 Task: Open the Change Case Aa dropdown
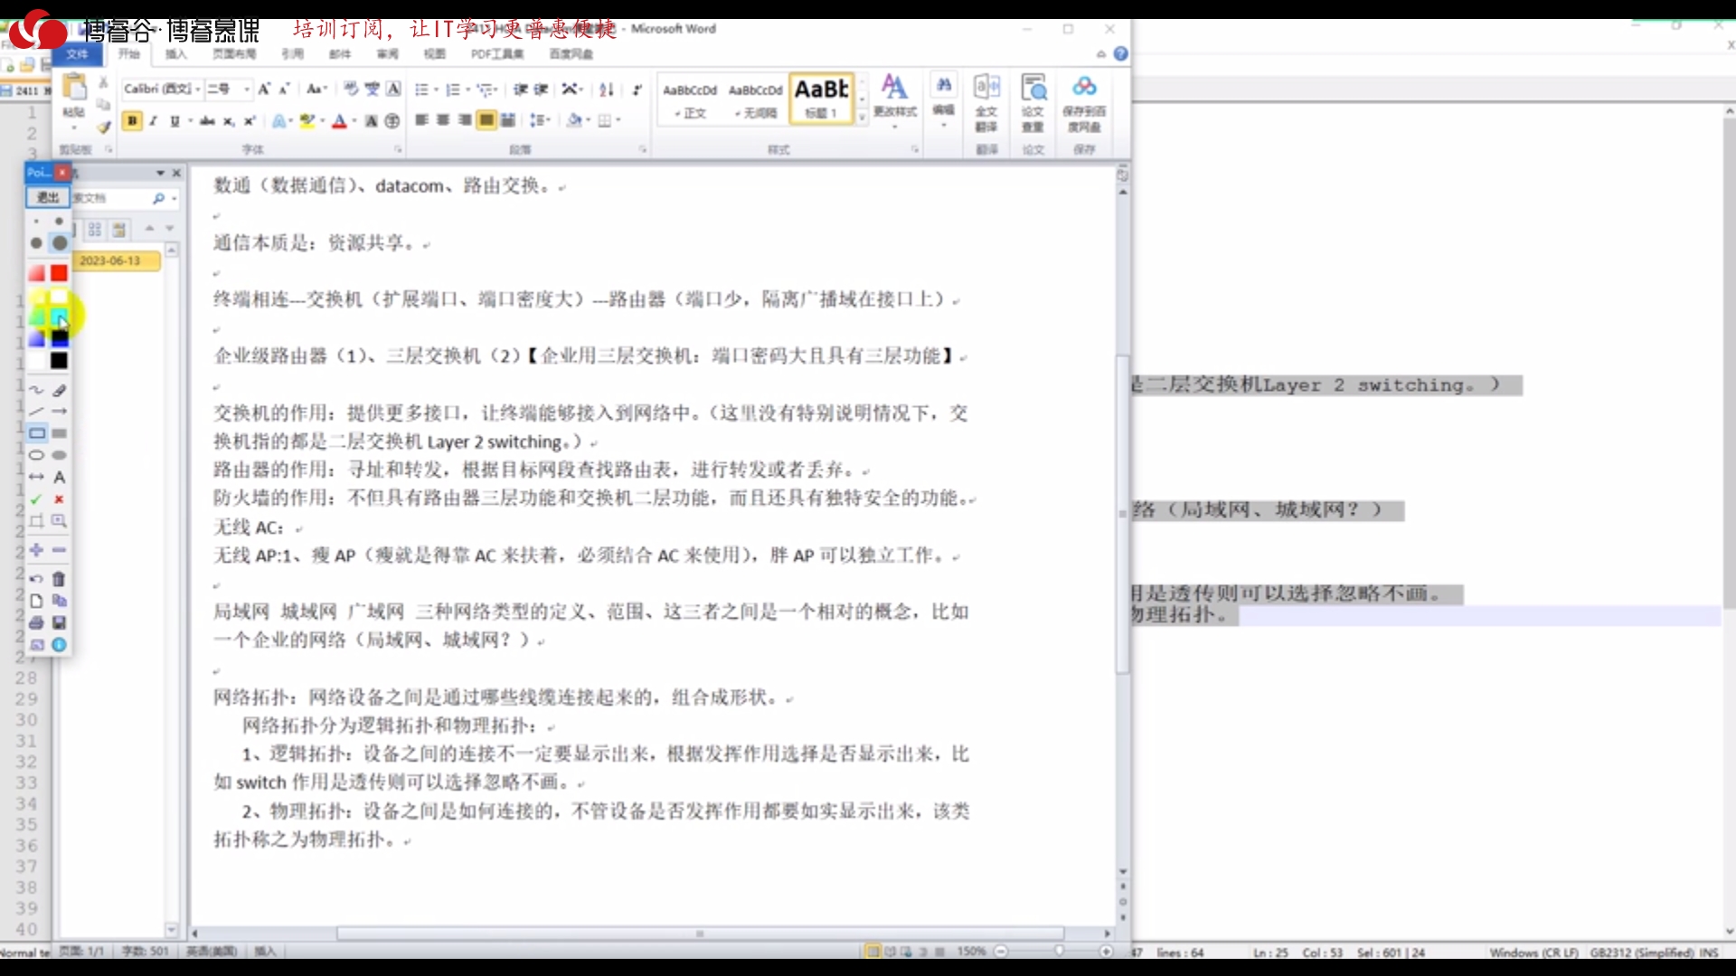coord(316,89)
